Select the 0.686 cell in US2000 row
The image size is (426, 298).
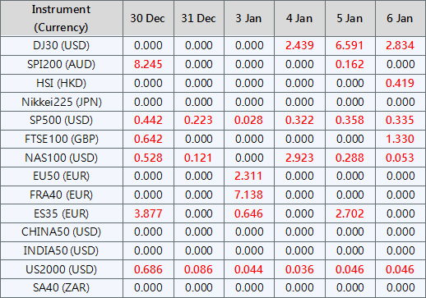[x=148, y=269]
